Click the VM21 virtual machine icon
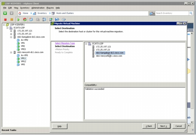The image size is (196, 135). point(18,49)
